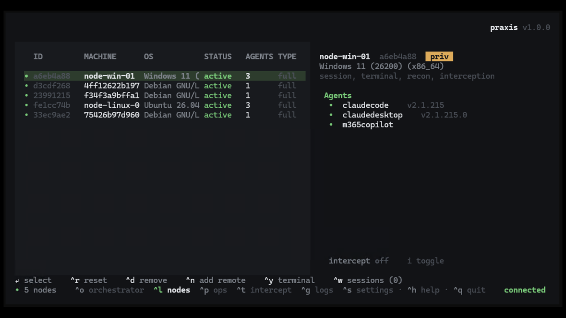Click the "connected" status indicator
The image size is (566, 318).
(x=525, y=290)
